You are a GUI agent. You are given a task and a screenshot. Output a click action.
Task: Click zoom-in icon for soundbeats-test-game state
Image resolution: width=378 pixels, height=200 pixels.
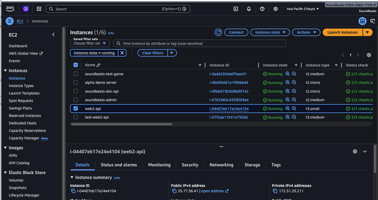pos(288,74)
